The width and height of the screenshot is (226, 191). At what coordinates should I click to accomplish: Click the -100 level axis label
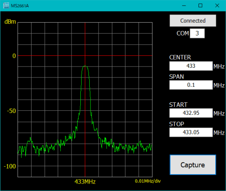point(10,166)
